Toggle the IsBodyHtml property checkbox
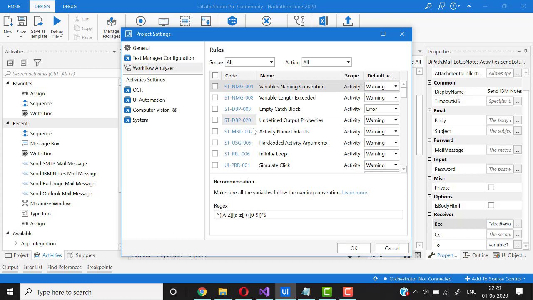The width and height of the screenshot is (533, 300). coord(491,205)
